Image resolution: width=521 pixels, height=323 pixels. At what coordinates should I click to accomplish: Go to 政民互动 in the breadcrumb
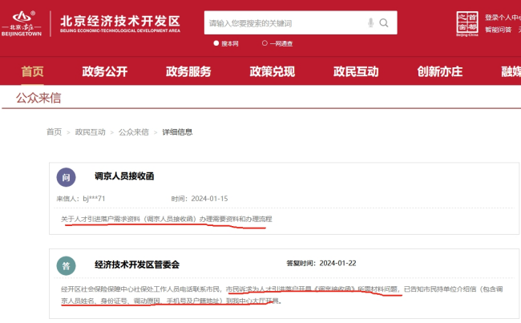(x=90, y=132)
